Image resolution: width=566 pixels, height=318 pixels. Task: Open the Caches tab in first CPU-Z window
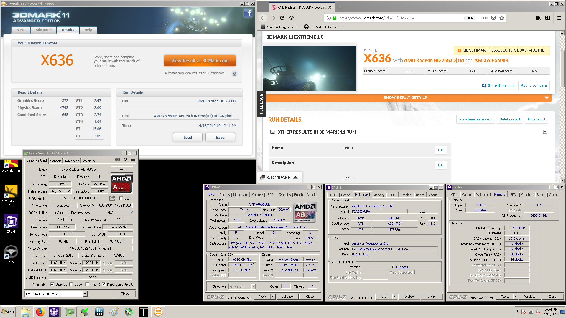pyautogui.click(x=224, y=195)
